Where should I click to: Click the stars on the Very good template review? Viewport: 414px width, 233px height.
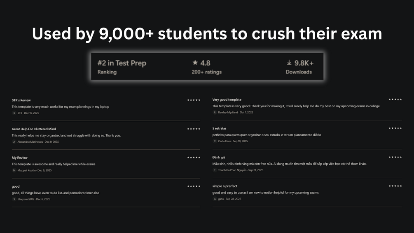click(x=395, y=99)
